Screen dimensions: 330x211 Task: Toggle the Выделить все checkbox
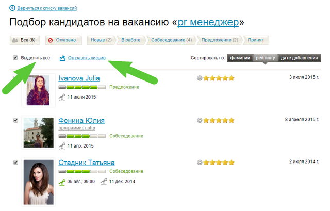15,58
